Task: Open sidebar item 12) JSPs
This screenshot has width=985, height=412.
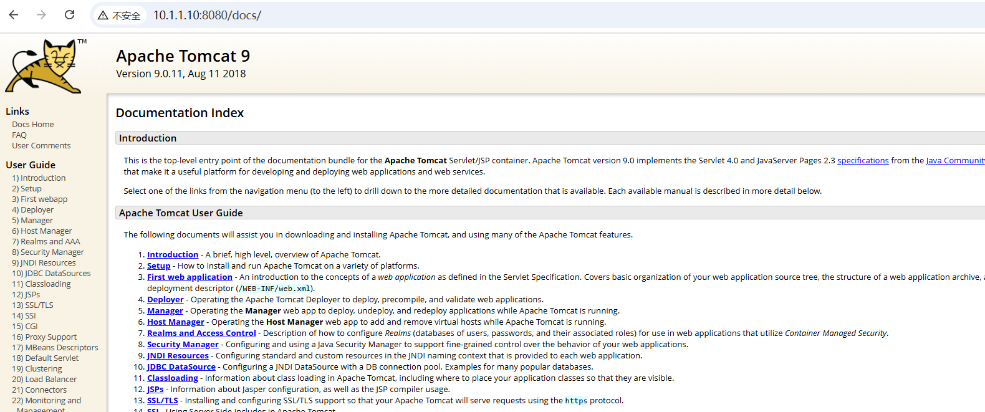Action: (x=26, y=295)
